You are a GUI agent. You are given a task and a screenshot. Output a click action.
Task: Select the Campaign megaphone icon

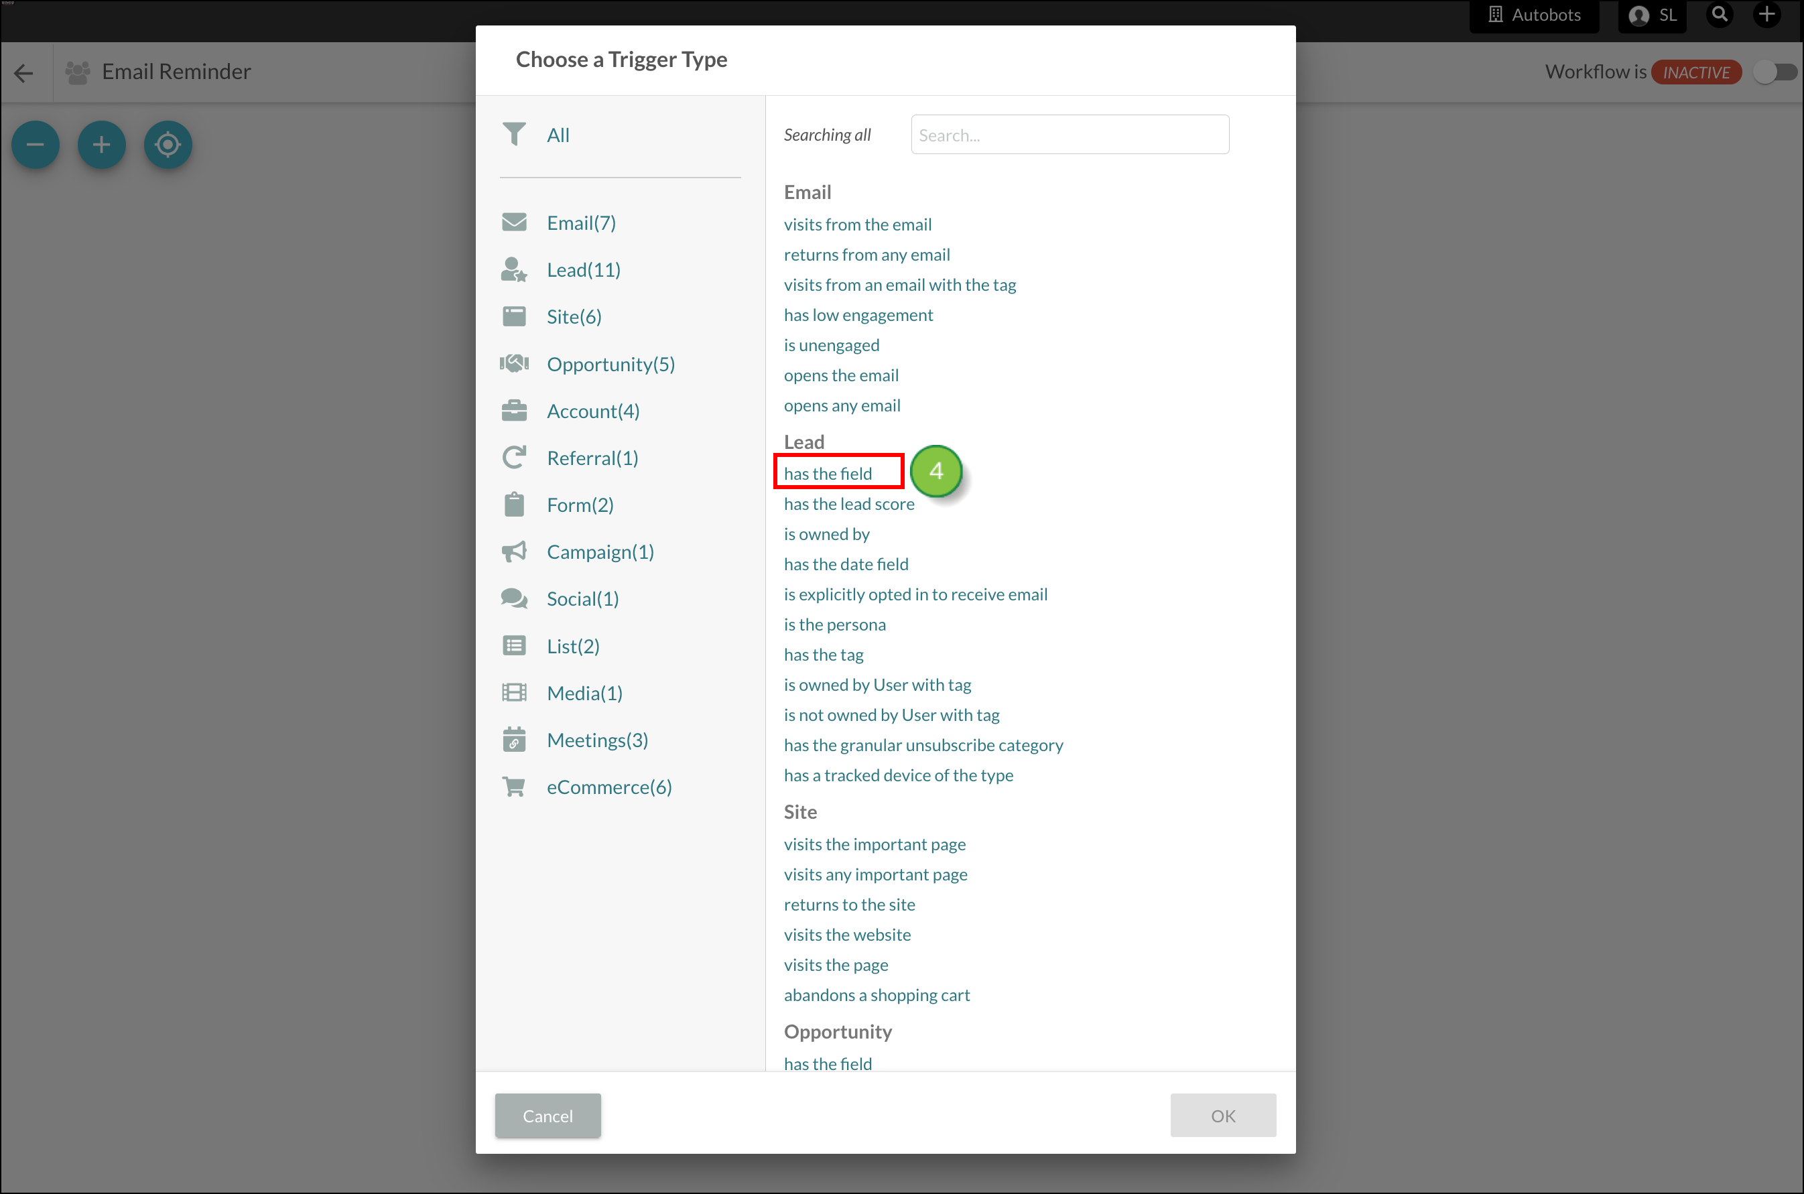click(515, 551)
